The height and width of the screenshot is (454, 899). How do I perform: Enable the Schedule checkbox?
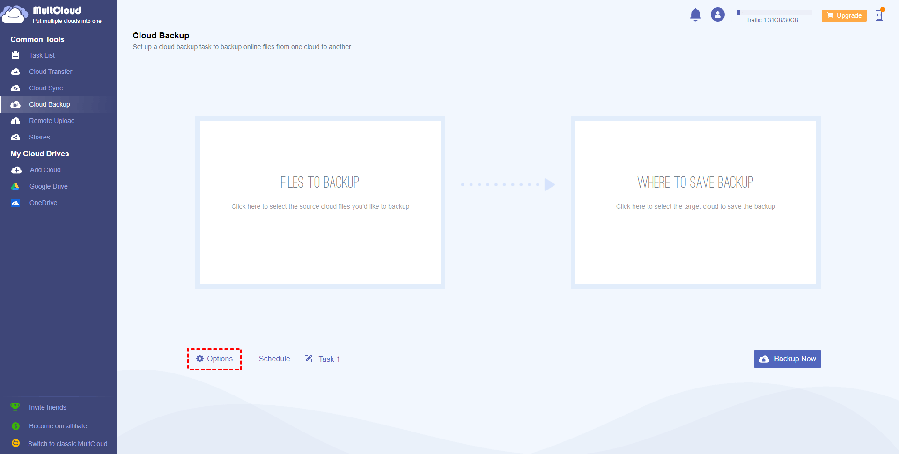(x=251, y=359)
